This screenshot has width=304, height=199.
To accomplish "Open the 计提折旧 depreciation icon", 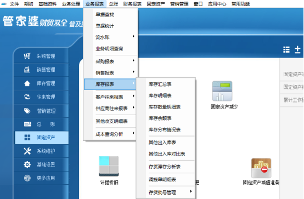I will [109, 166].
